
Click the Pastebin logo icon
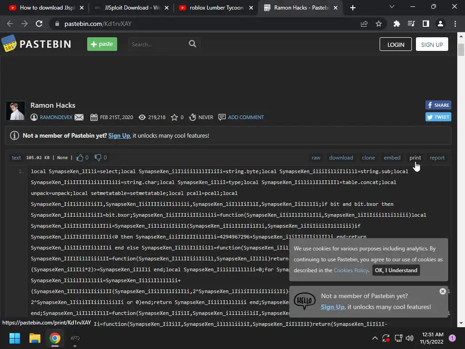[x=9, y=43]
